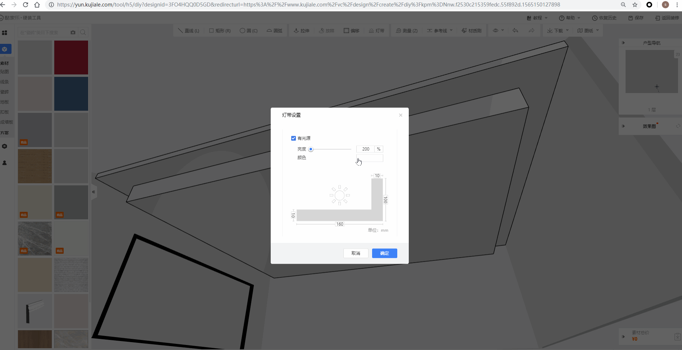This screenshot has height=350, width=682.
Task: Click the 材质刷 material brush tool
Action: click(x=471, y=31)
